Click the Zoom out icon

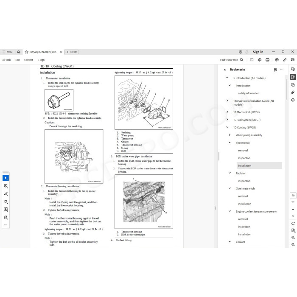click(293, 244)
